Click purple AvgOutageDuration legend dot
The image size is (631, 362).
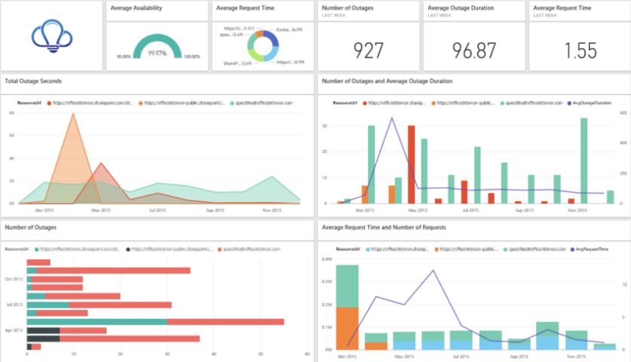click(569, 103)
